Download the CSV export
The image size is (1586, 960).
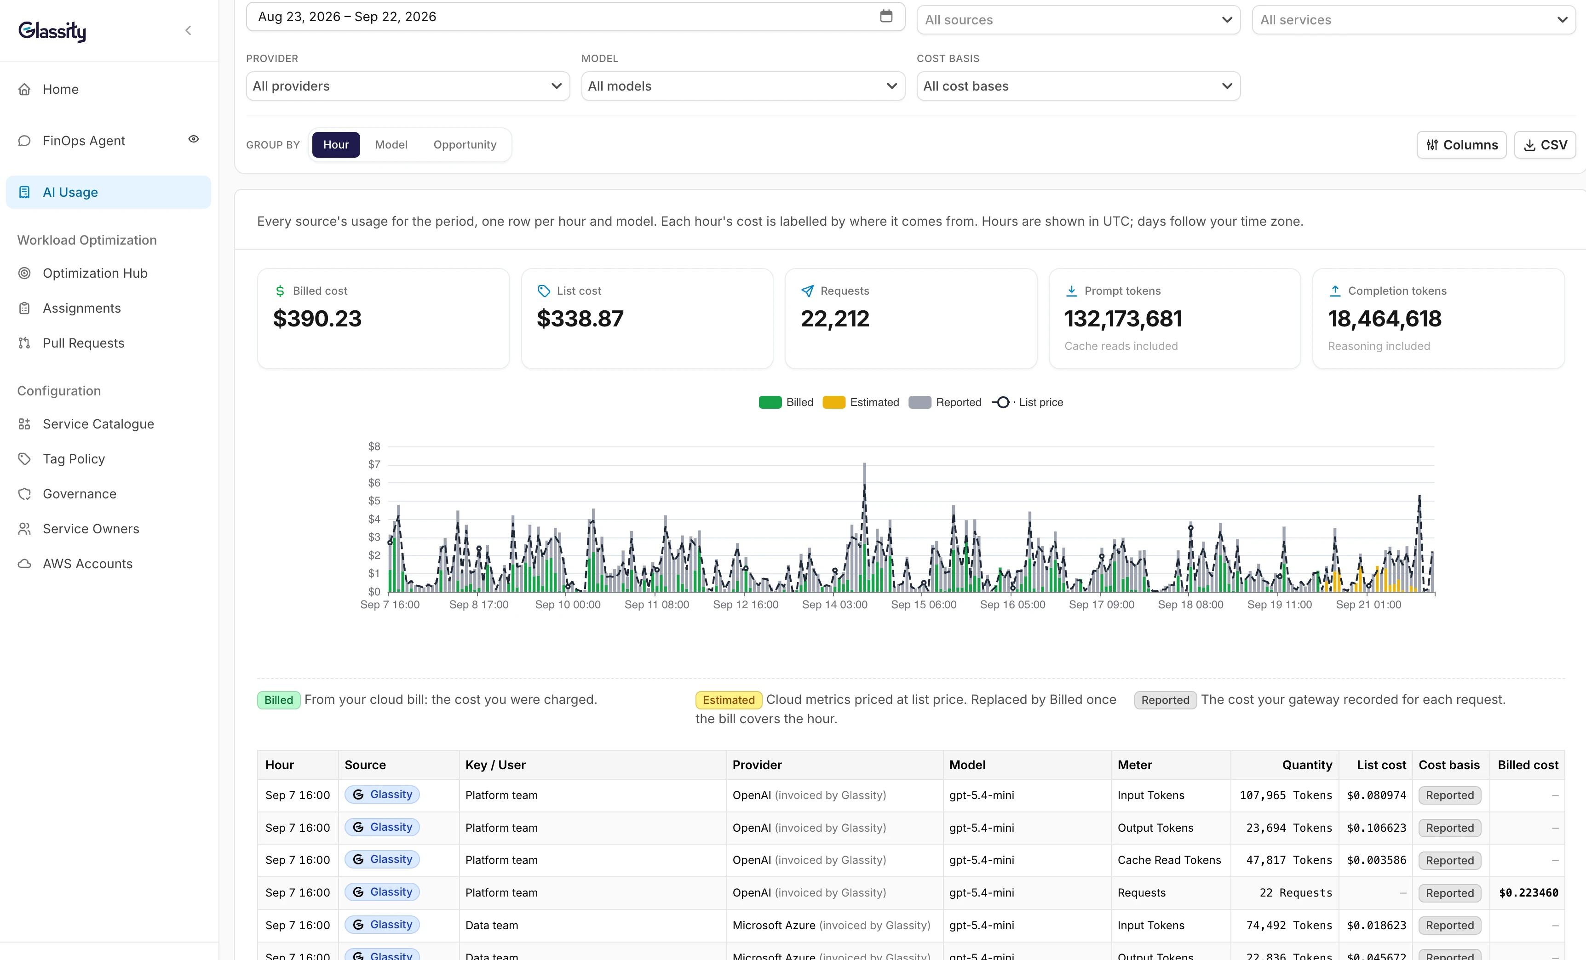(1545, 145)
